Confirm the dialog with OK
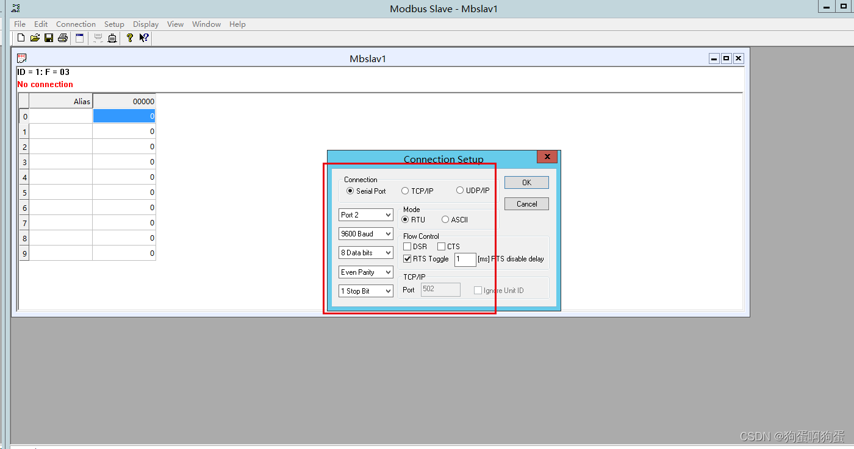Image resolution: width=854 pixels, height=449 pixels. tap(526, 183)
